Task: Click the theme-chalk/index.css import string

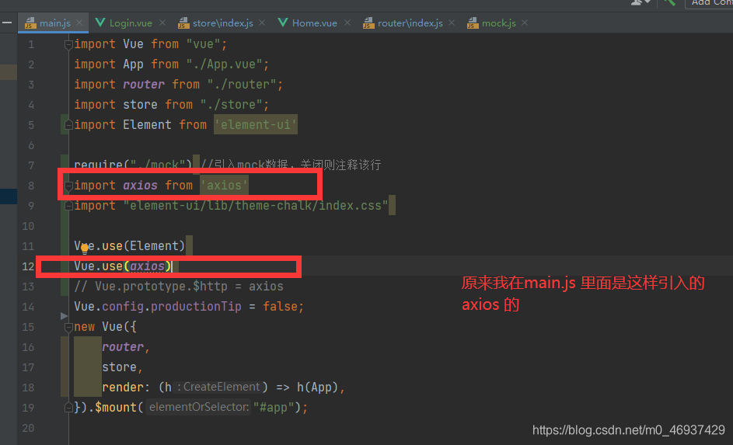Action: tap(256, 206)
